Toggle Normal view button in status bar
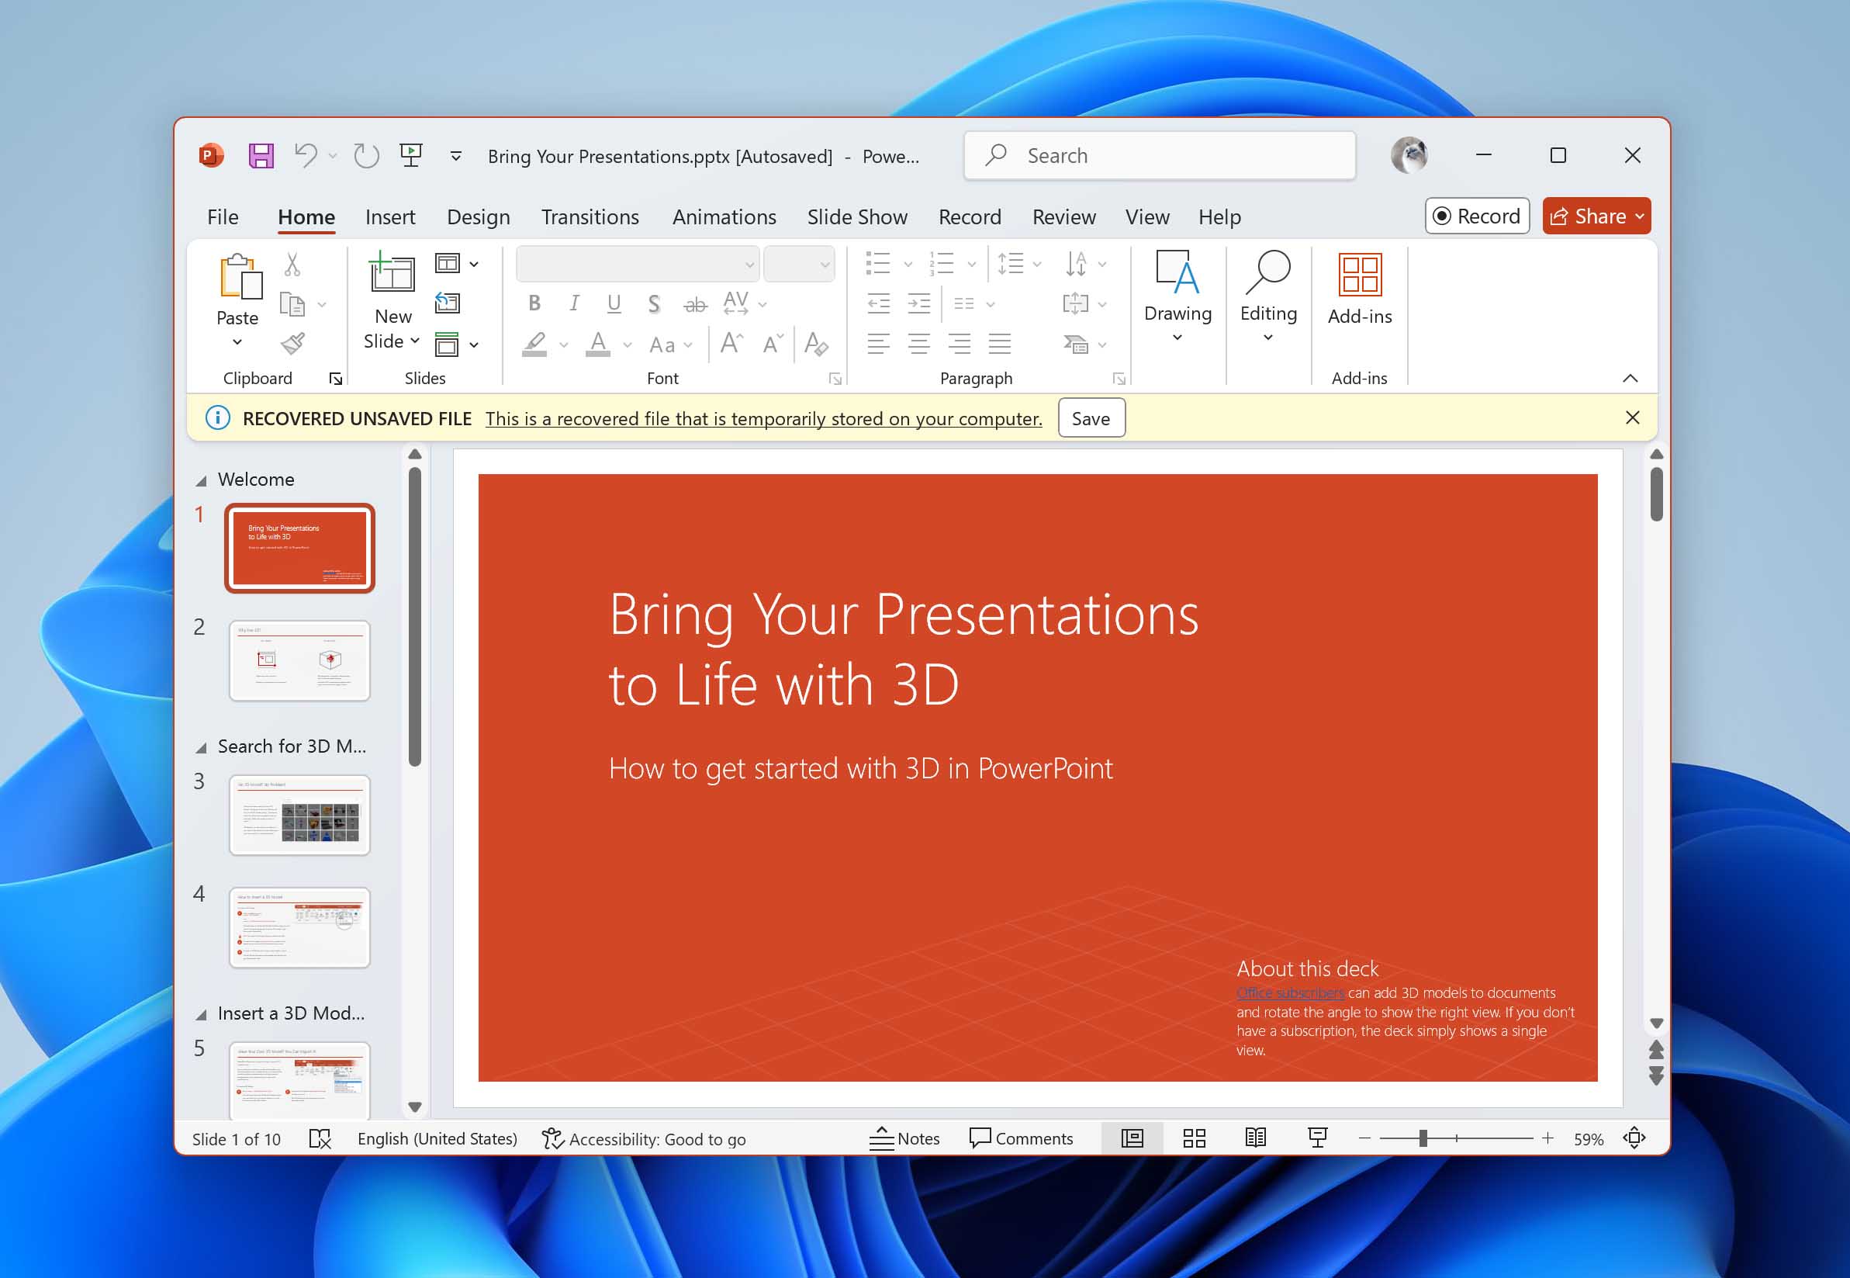 (1132, 1138)
